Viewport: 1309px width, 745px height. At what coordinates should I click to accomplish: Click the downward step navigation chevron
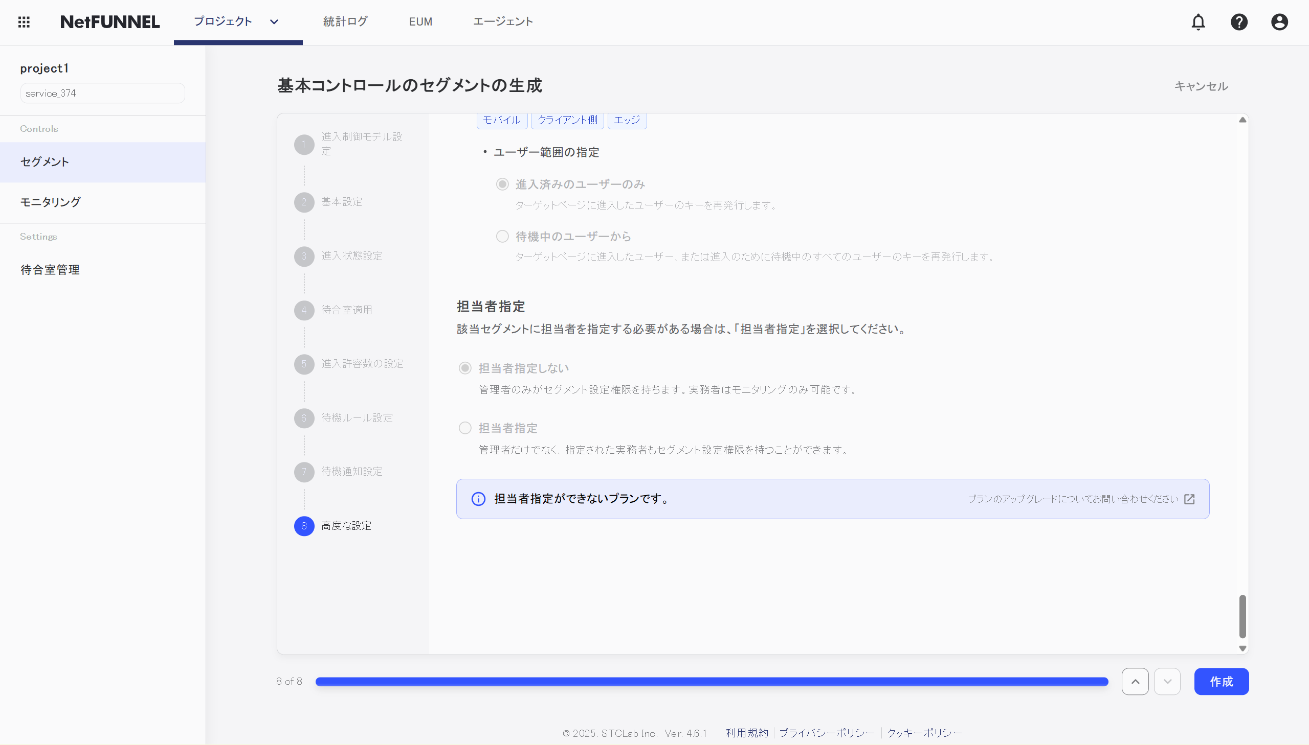pyautogui.click(x=1167, y=681)
